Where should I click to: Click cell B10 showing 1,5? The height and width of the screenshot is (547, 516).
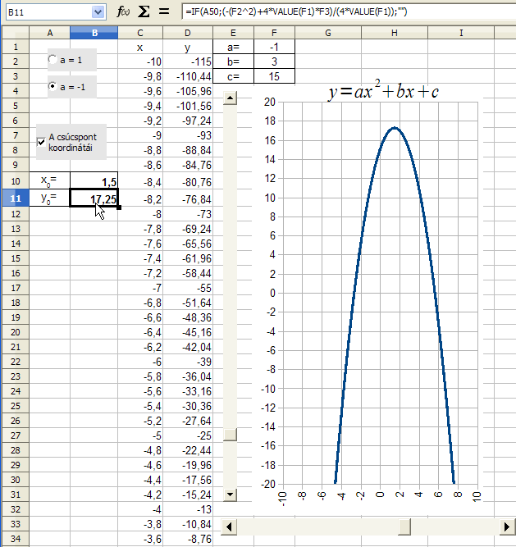[x=94, y=180]
